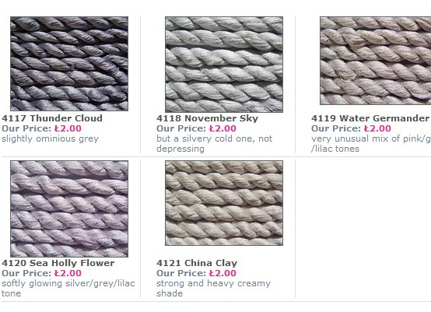Viewport: 431px width, 312px height.
Task: Click the November Sky £2.00 price
Action: pos(223,128)
